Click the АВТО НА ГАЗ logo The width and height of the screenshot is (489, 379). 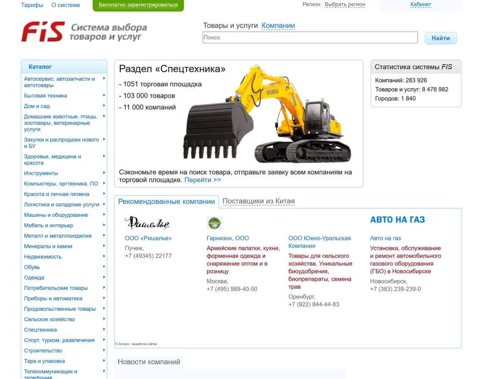click(398, 220)
